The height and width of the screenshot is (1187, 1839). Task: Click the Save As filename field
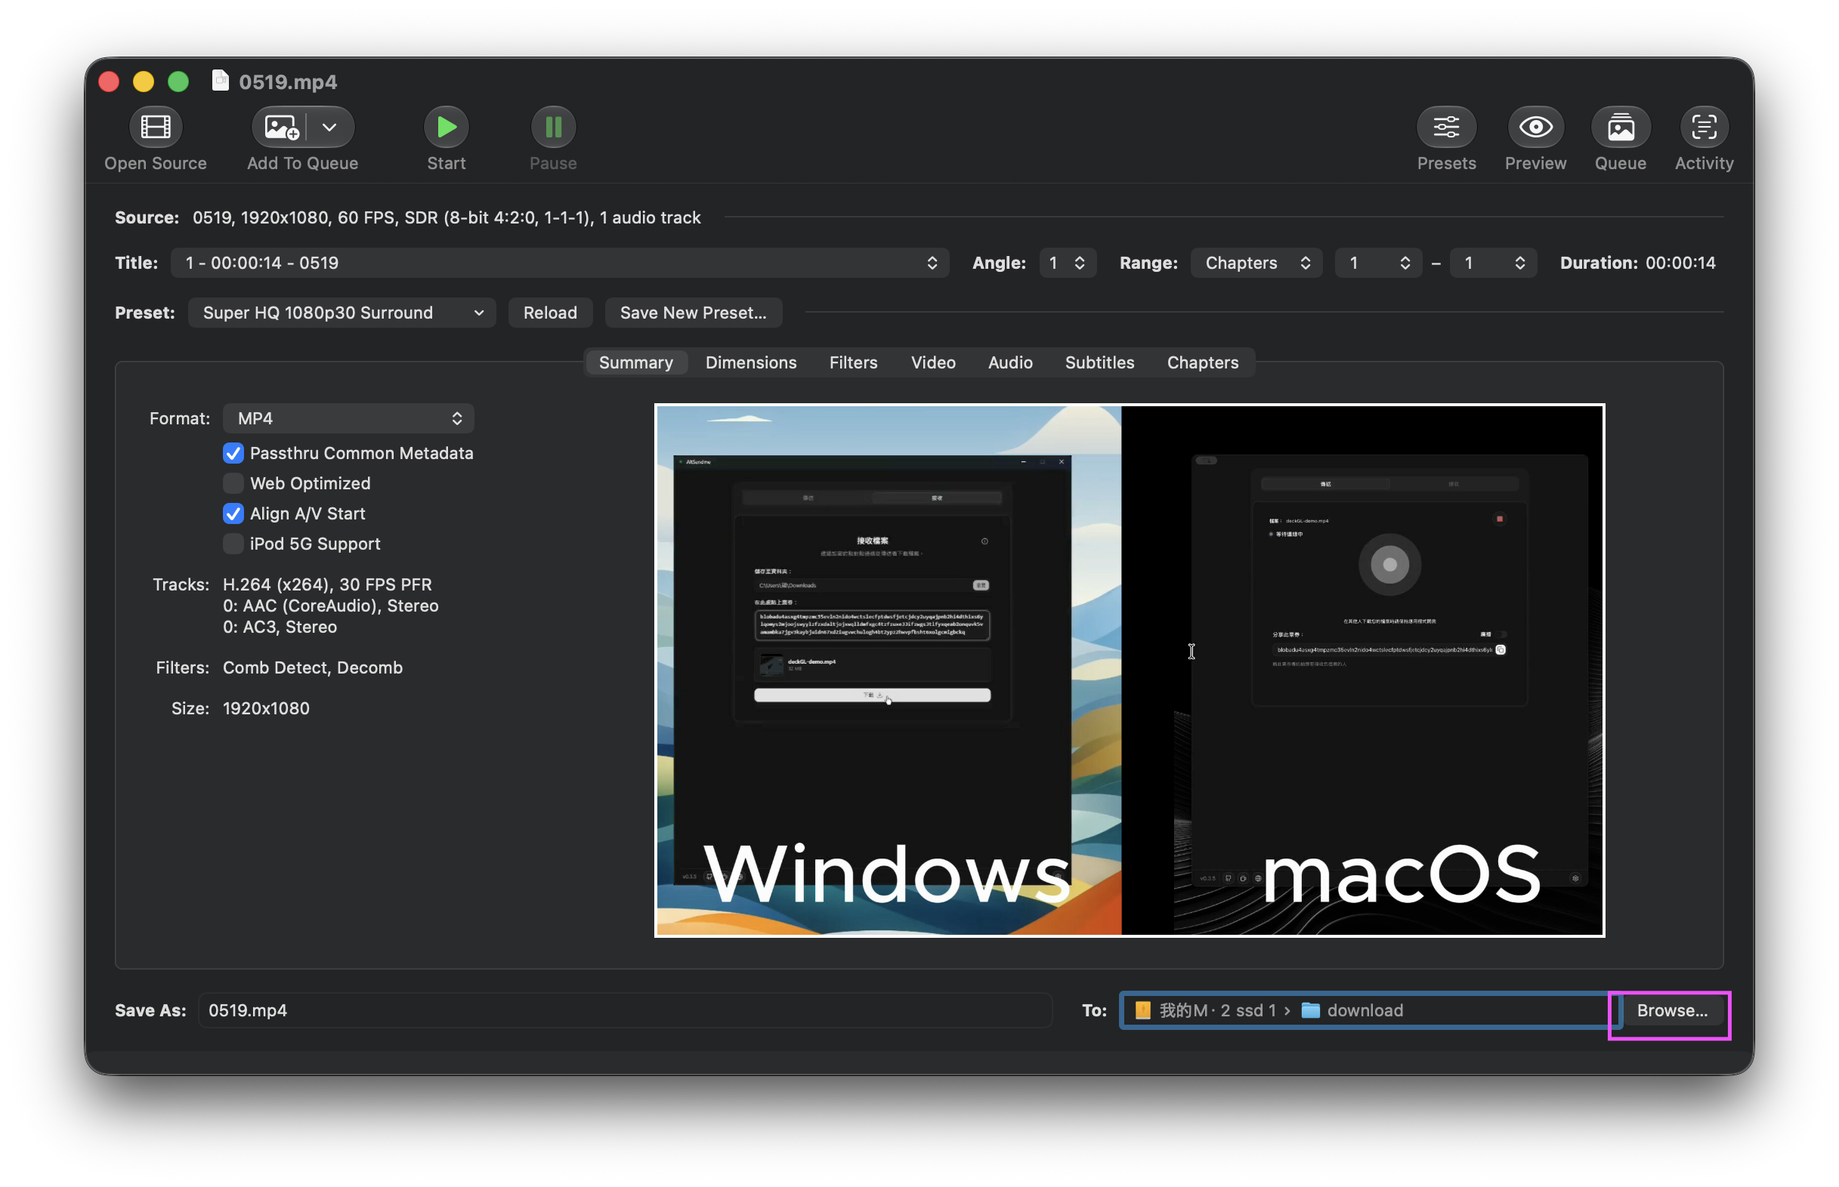coord(625,1010)
